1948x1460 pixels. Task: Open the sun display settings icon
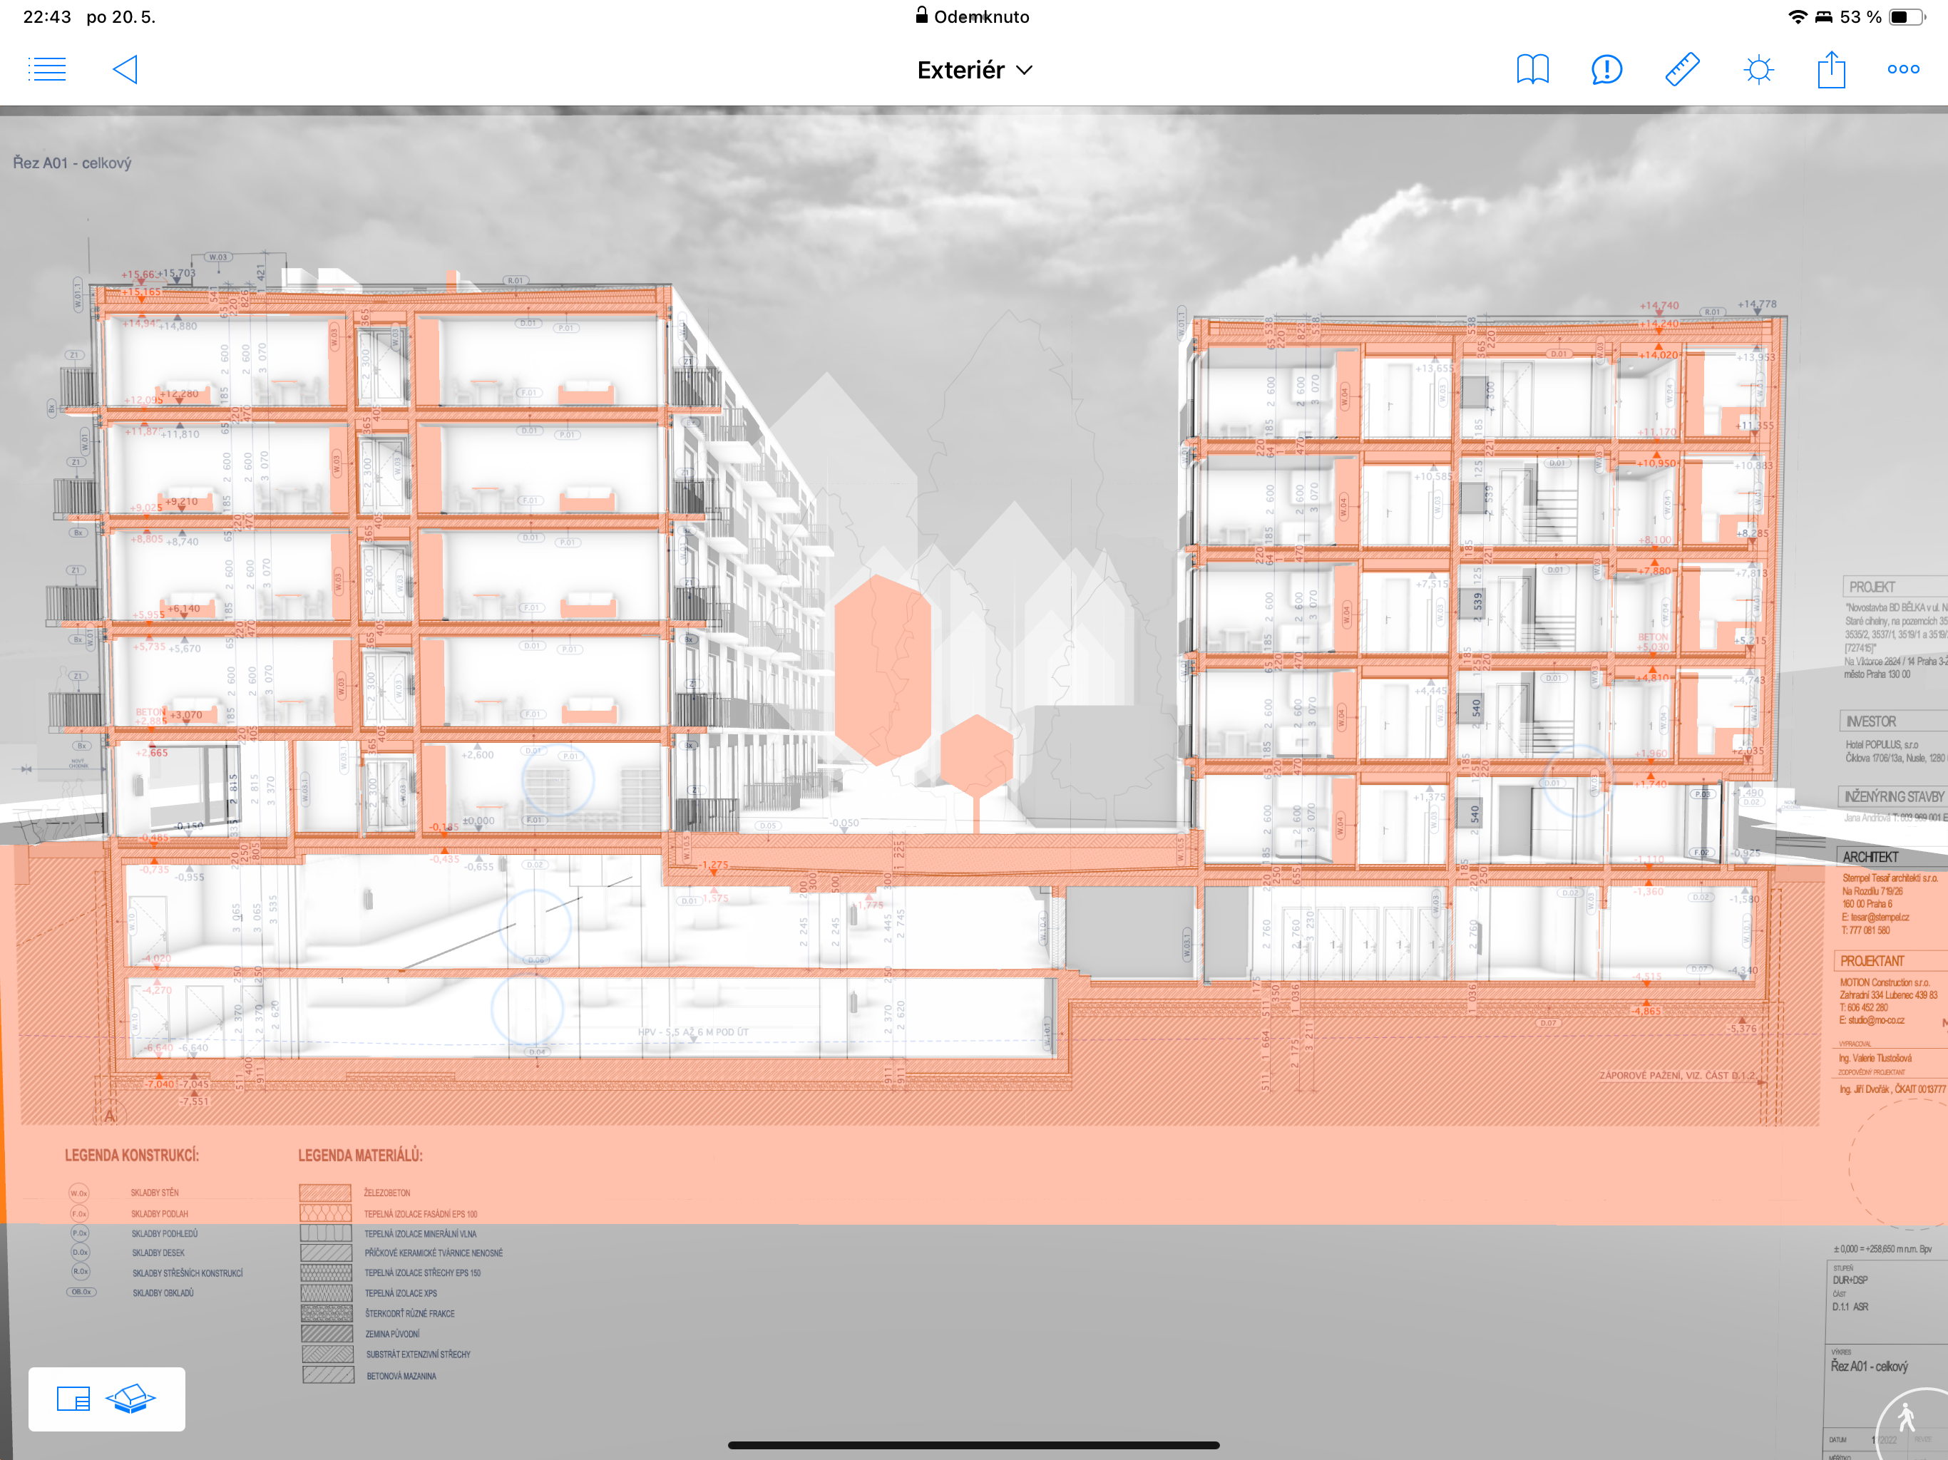coord(1758,70)
